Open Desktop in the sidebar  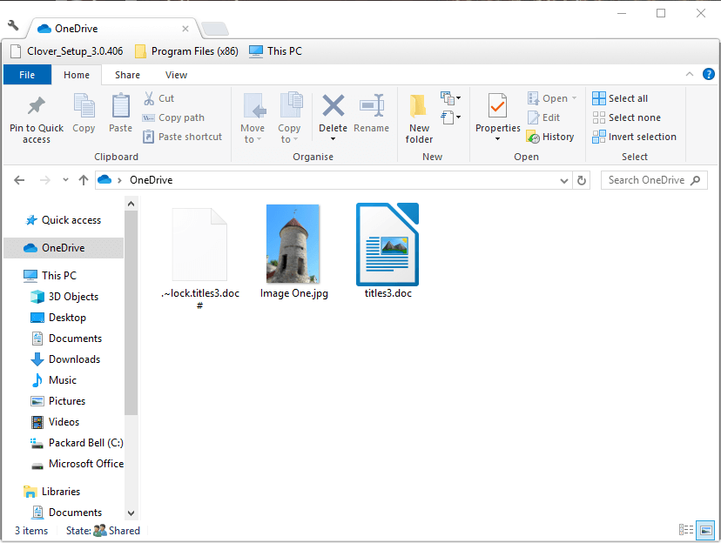58,318
